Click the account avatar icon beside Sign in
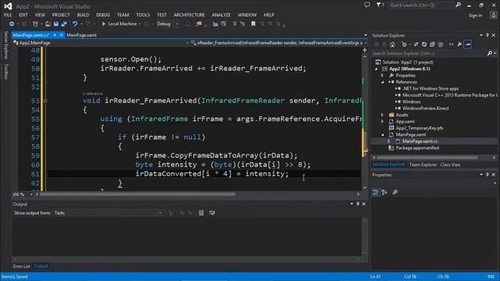The width and height of the screenshot is (500, 281). [493, 15]
